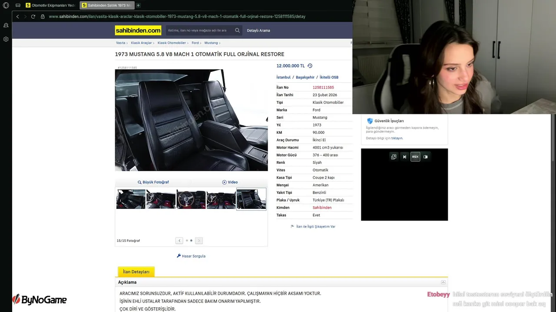Go to Klasik Araçlar breadcrumb
The height and width of the screenshot is (312, 556).
[x=141, y=43]
